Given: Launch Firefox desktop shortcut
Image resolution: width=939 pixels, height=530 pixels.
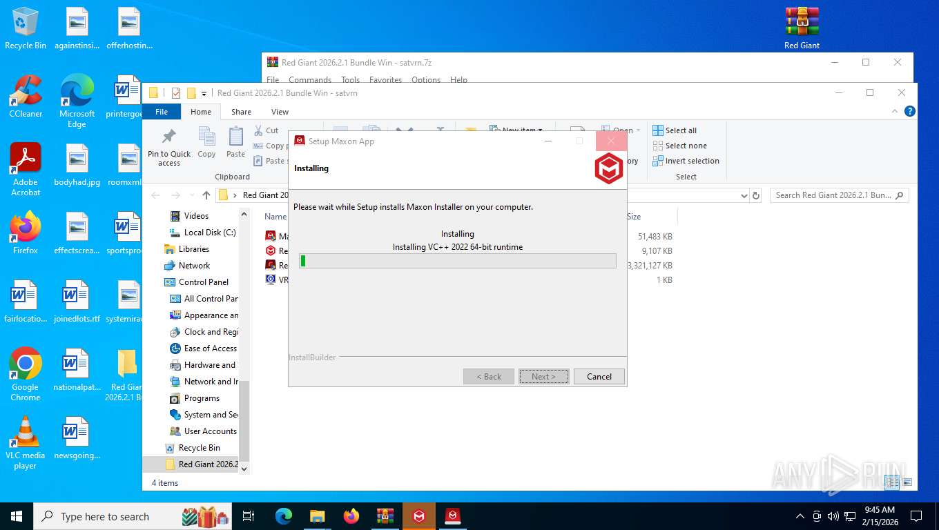Looking at the screenshot, I should coord(26,233).
